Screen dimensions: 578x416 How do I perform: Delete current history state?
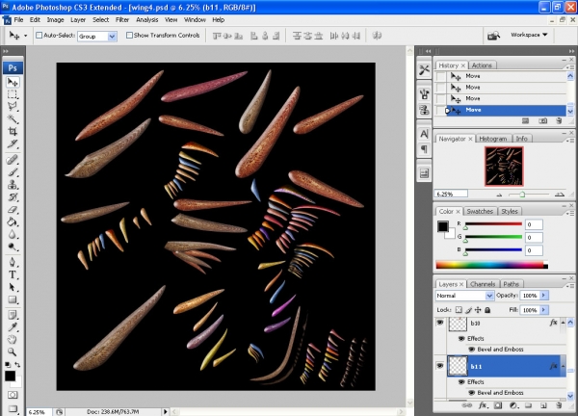tap(559, 121)
